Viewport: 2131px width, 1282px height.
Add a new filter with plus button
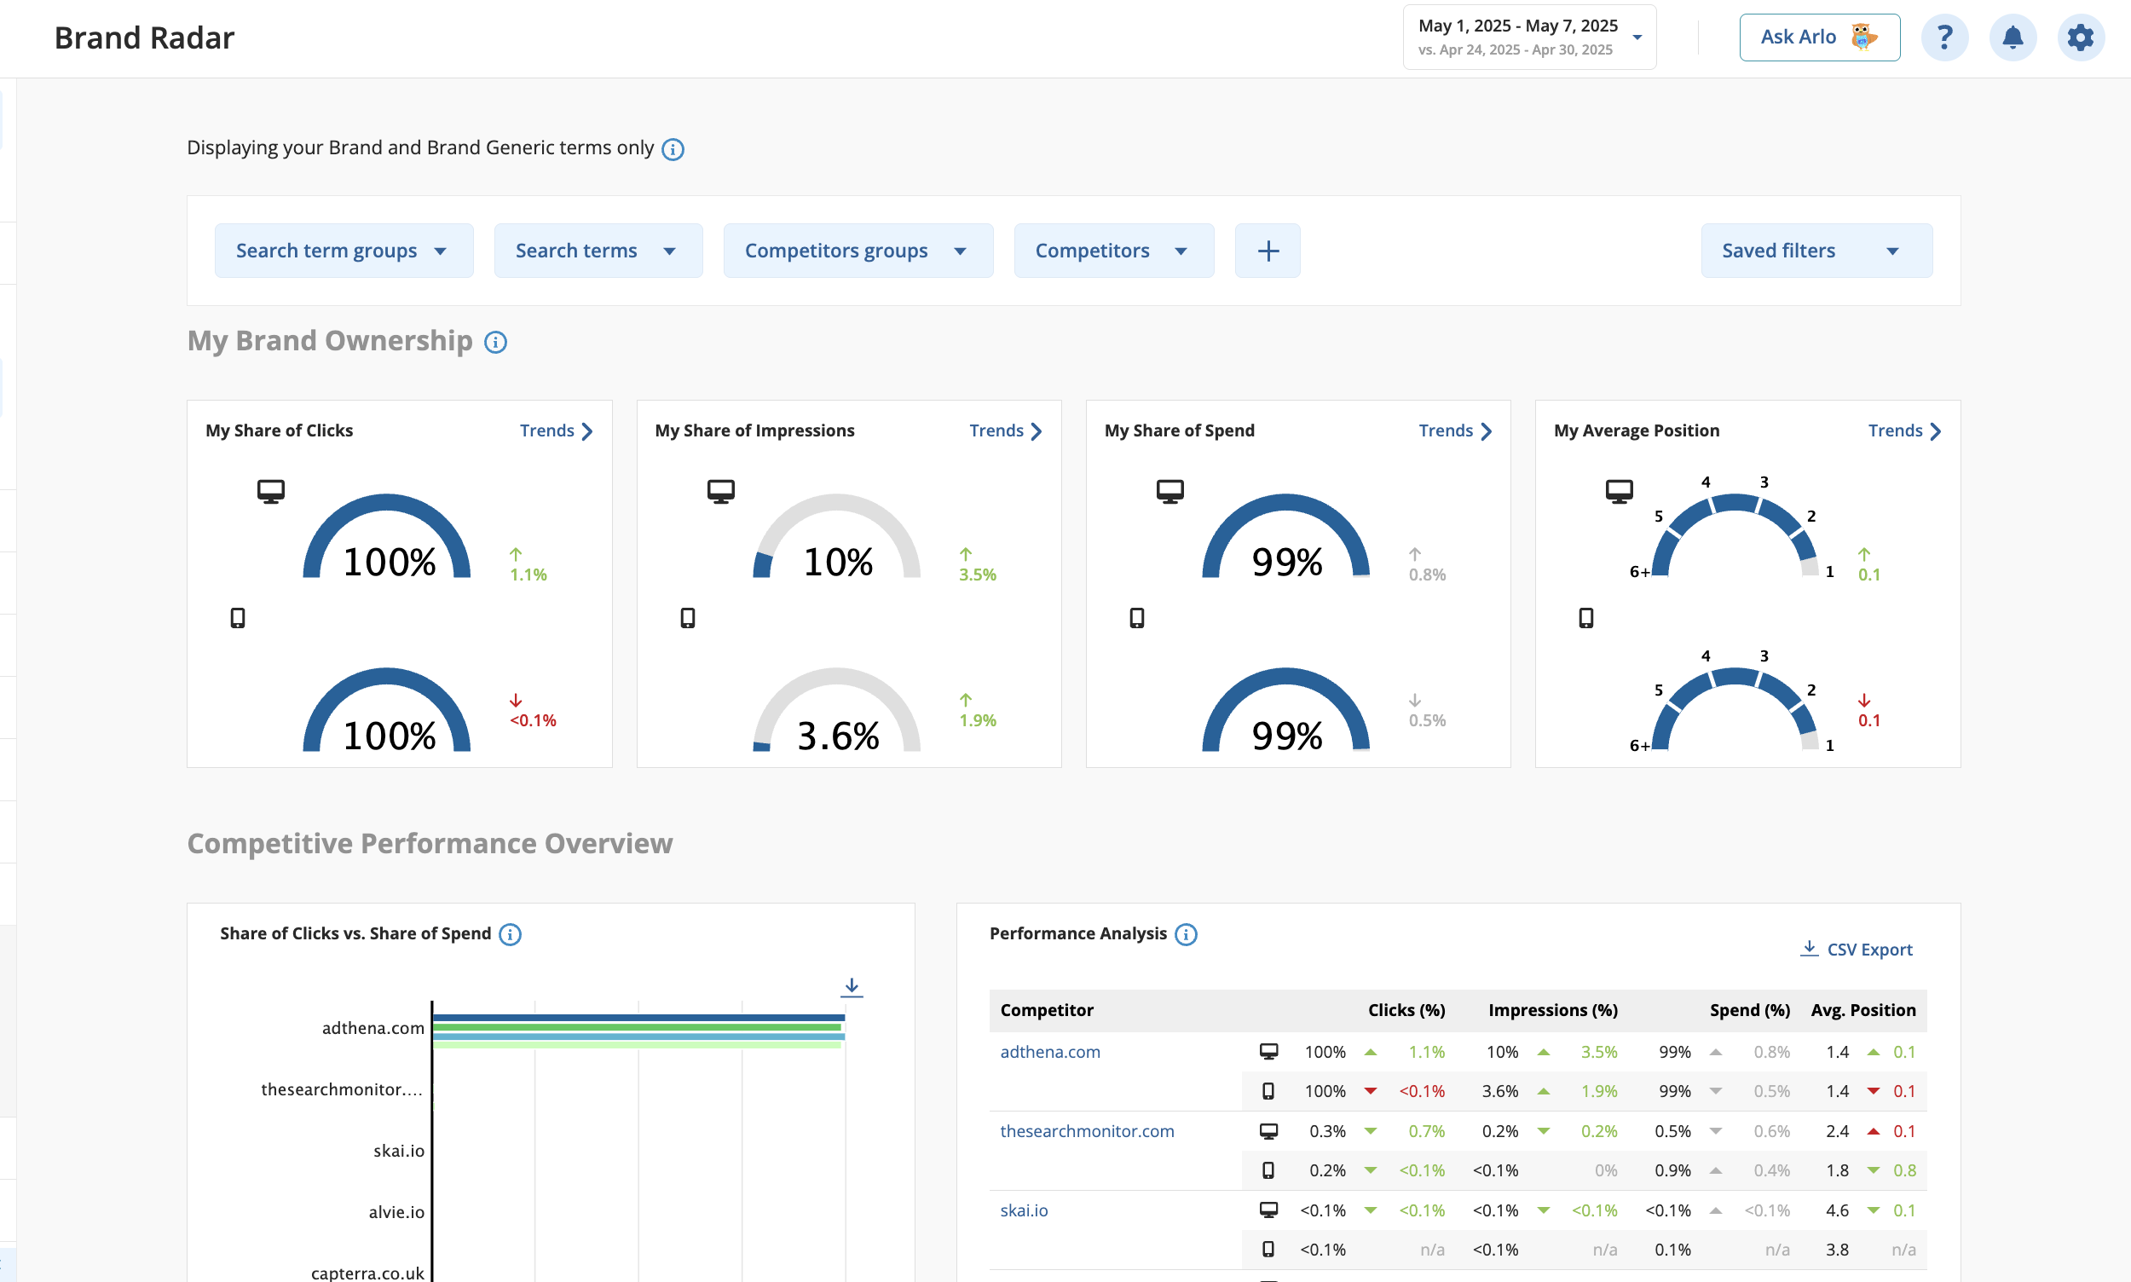click(x=1268, y=251)
